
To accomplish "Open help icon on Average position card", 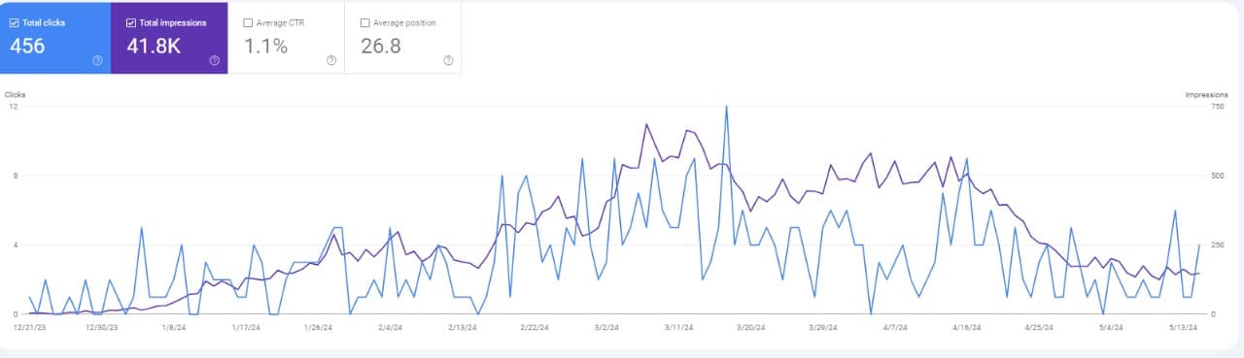I will 448,60.
